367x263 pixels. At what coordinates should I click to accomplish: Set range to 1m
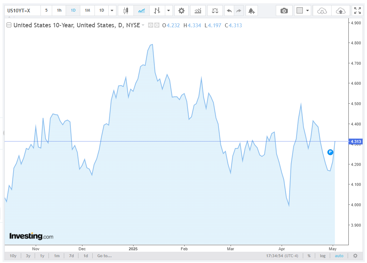(x=57, y=256)
